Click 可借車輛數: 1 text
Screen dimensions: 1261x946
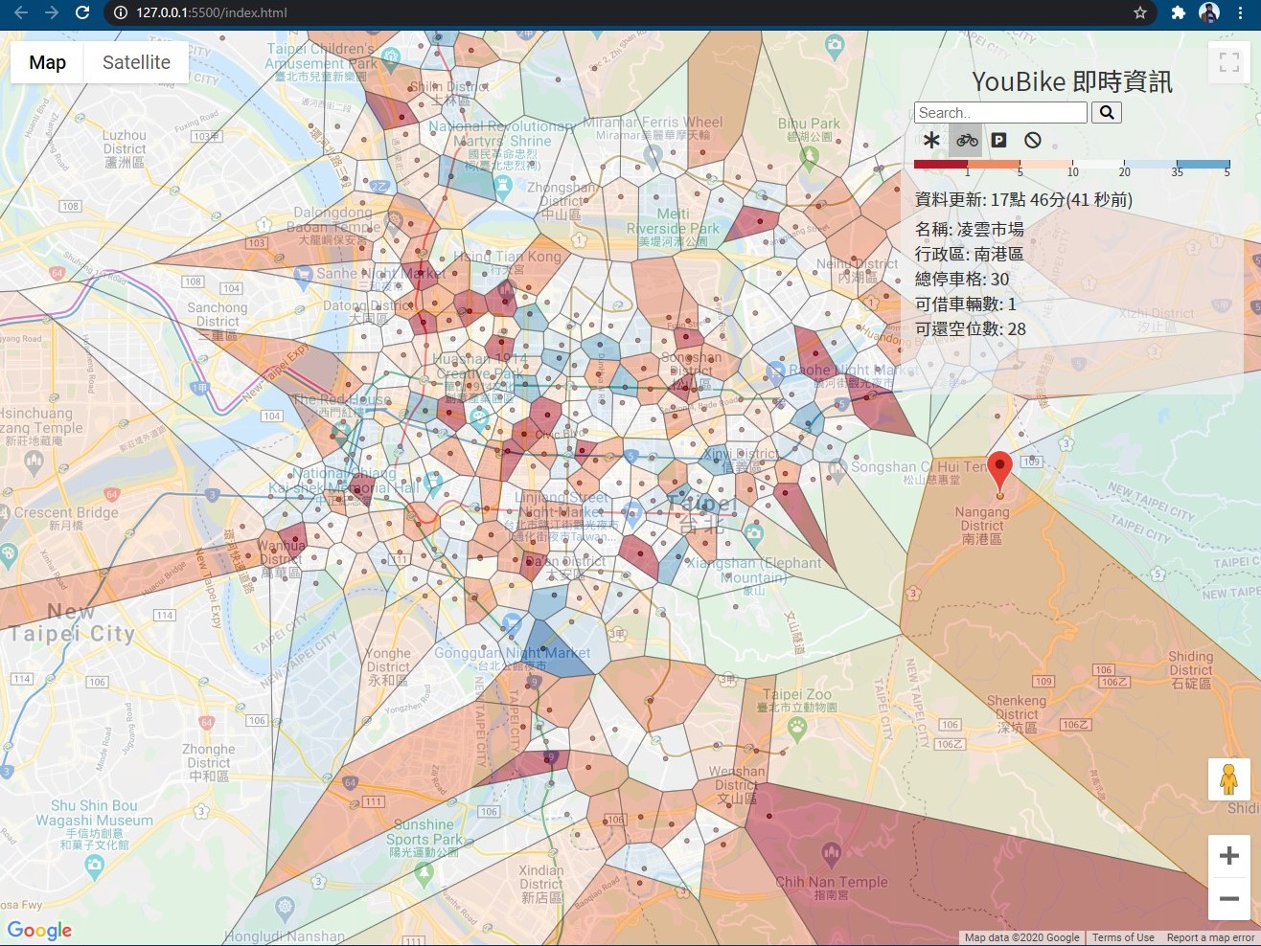point(966,304)
